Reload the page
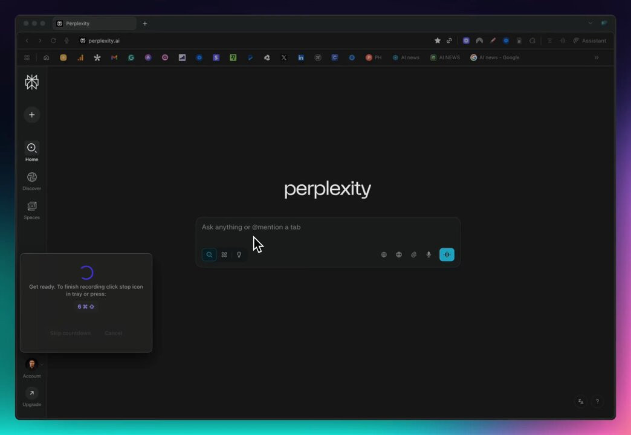Screen dimensions: 631x435 point(53,40)
